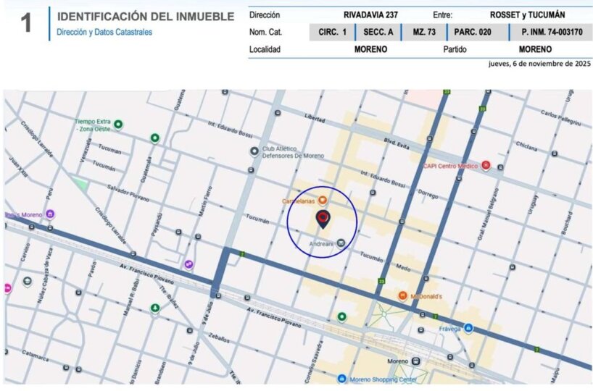Image resolution: width=593 pixels, height=391 pixels.
Task: Click the Moreno Shopping Center icon
Action: [341, 379]
